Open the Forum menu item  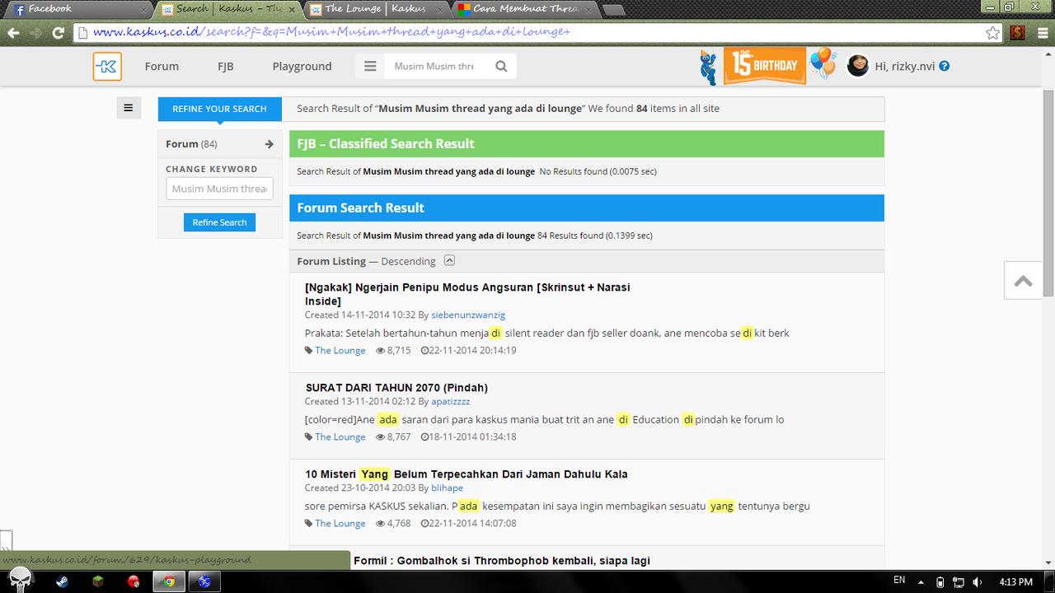162,67
